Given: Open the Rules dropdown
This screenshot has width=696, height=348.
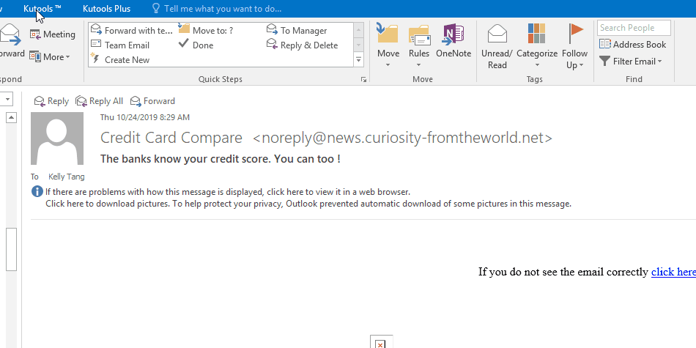Looking at the screenshot, I should click(419, 47).
